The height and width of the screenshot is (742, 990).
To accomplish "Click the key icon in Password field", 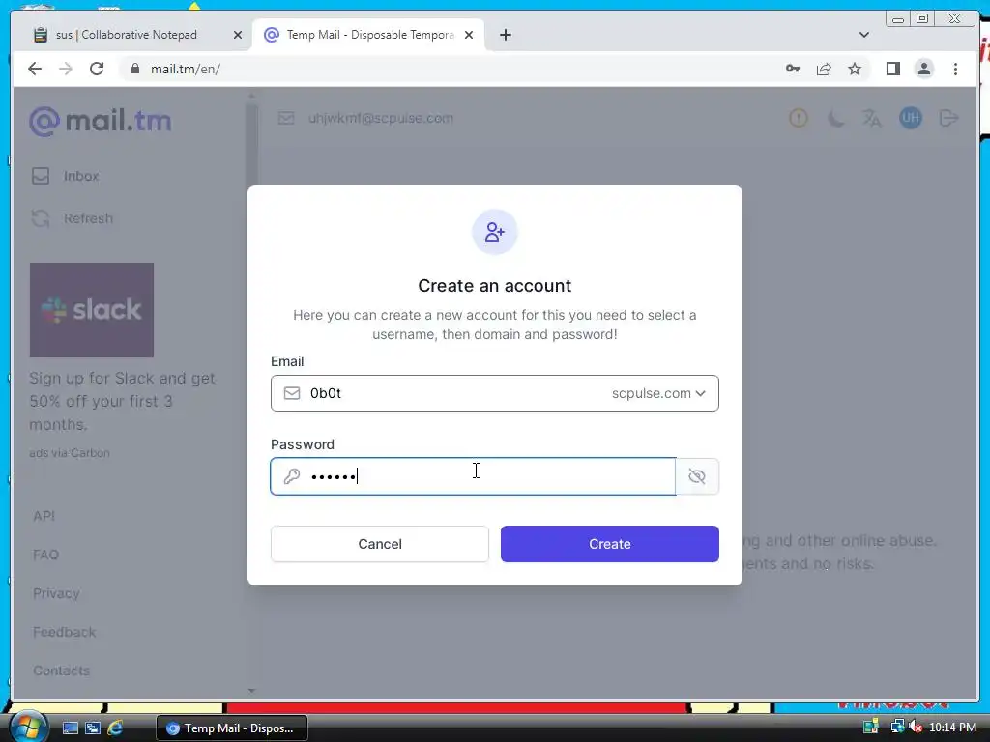I will (x=291, y=476).
